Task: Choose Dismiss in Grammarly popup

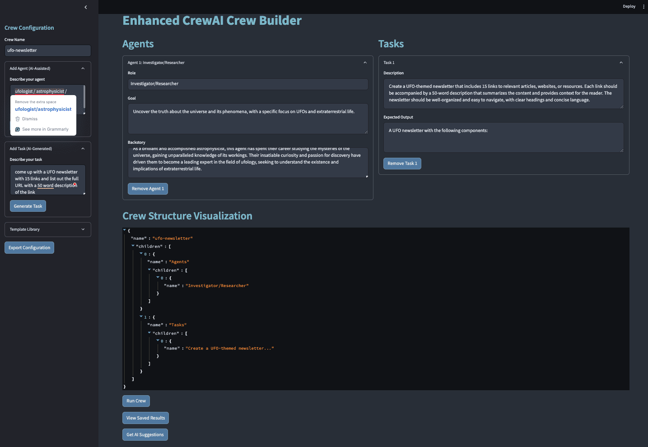Action: point(30,119)
